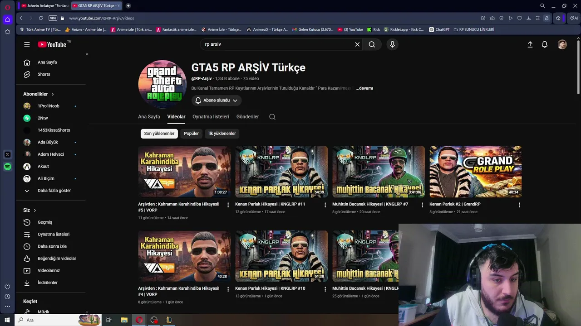
Task: Open the account avatar menu
Action: 562,44
